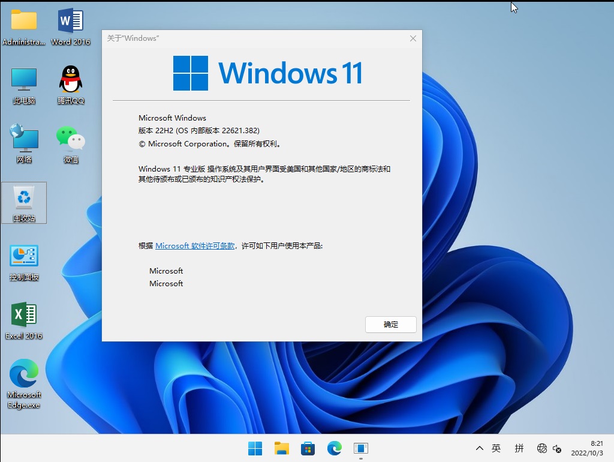This screenshot has width=614, height=462.
Task: Click the Windows 11 专业版 paragraph
Action: [x=264, y=174]
